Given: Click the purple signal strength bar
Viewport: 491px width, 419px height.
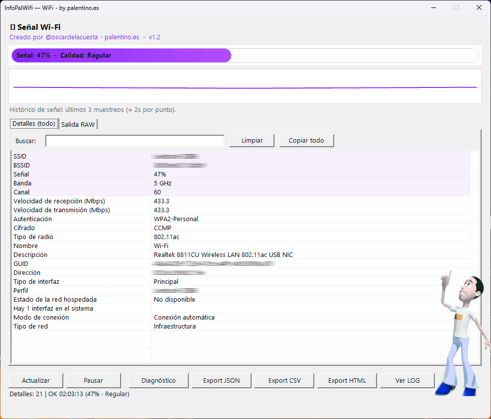Looking at the screenshot, I should [121, 56].
